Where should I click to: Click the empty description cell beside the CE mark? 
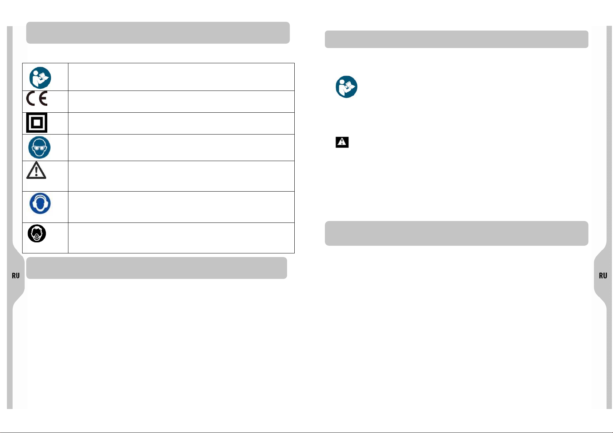pos(181,102)
